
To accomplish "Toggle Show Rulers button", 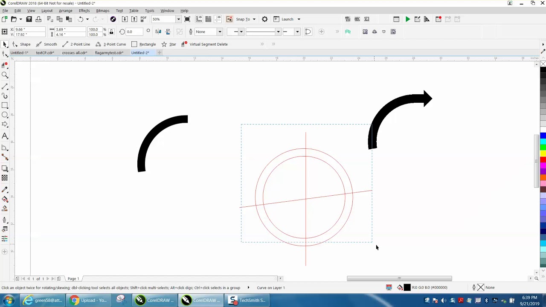I will 199,19.
